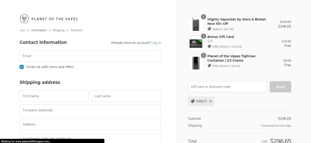311x143 pixels.
Task: Click the chevron between Cart and Information
Action: (x=28, y=30)
